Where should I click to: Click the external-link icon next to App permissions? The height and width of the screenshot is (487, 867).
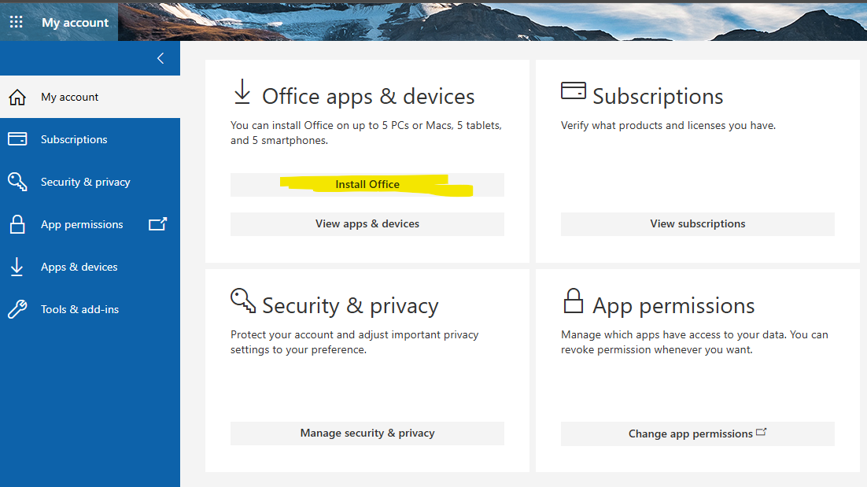pyautogui.click(x=157, y=224)
